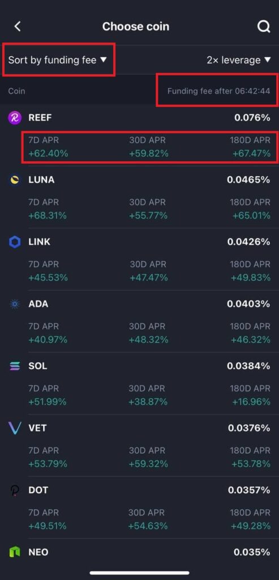Tap the Funding fee countdown header
279x580 pixels.
tap(218, 91)
